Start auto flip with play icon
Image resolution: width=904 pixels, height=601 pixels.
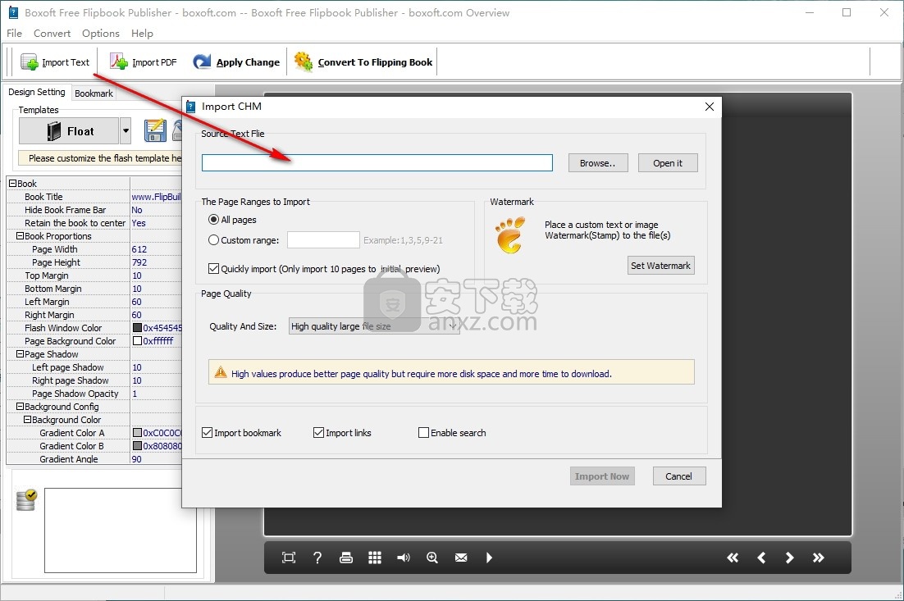[489, 558]
